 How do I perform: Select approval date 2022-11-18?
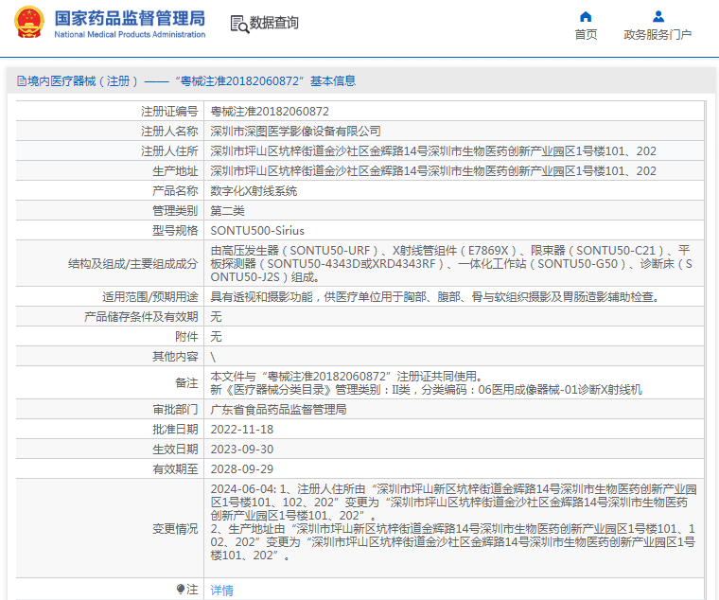pos(241,430)
